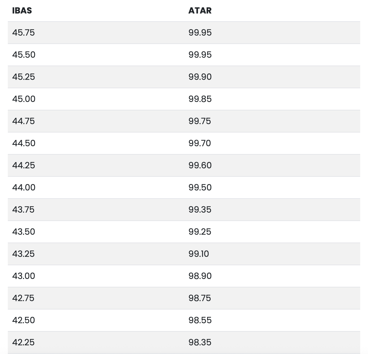
Task: Select the ATAR value 98.35
Action: tap(200, 342)
